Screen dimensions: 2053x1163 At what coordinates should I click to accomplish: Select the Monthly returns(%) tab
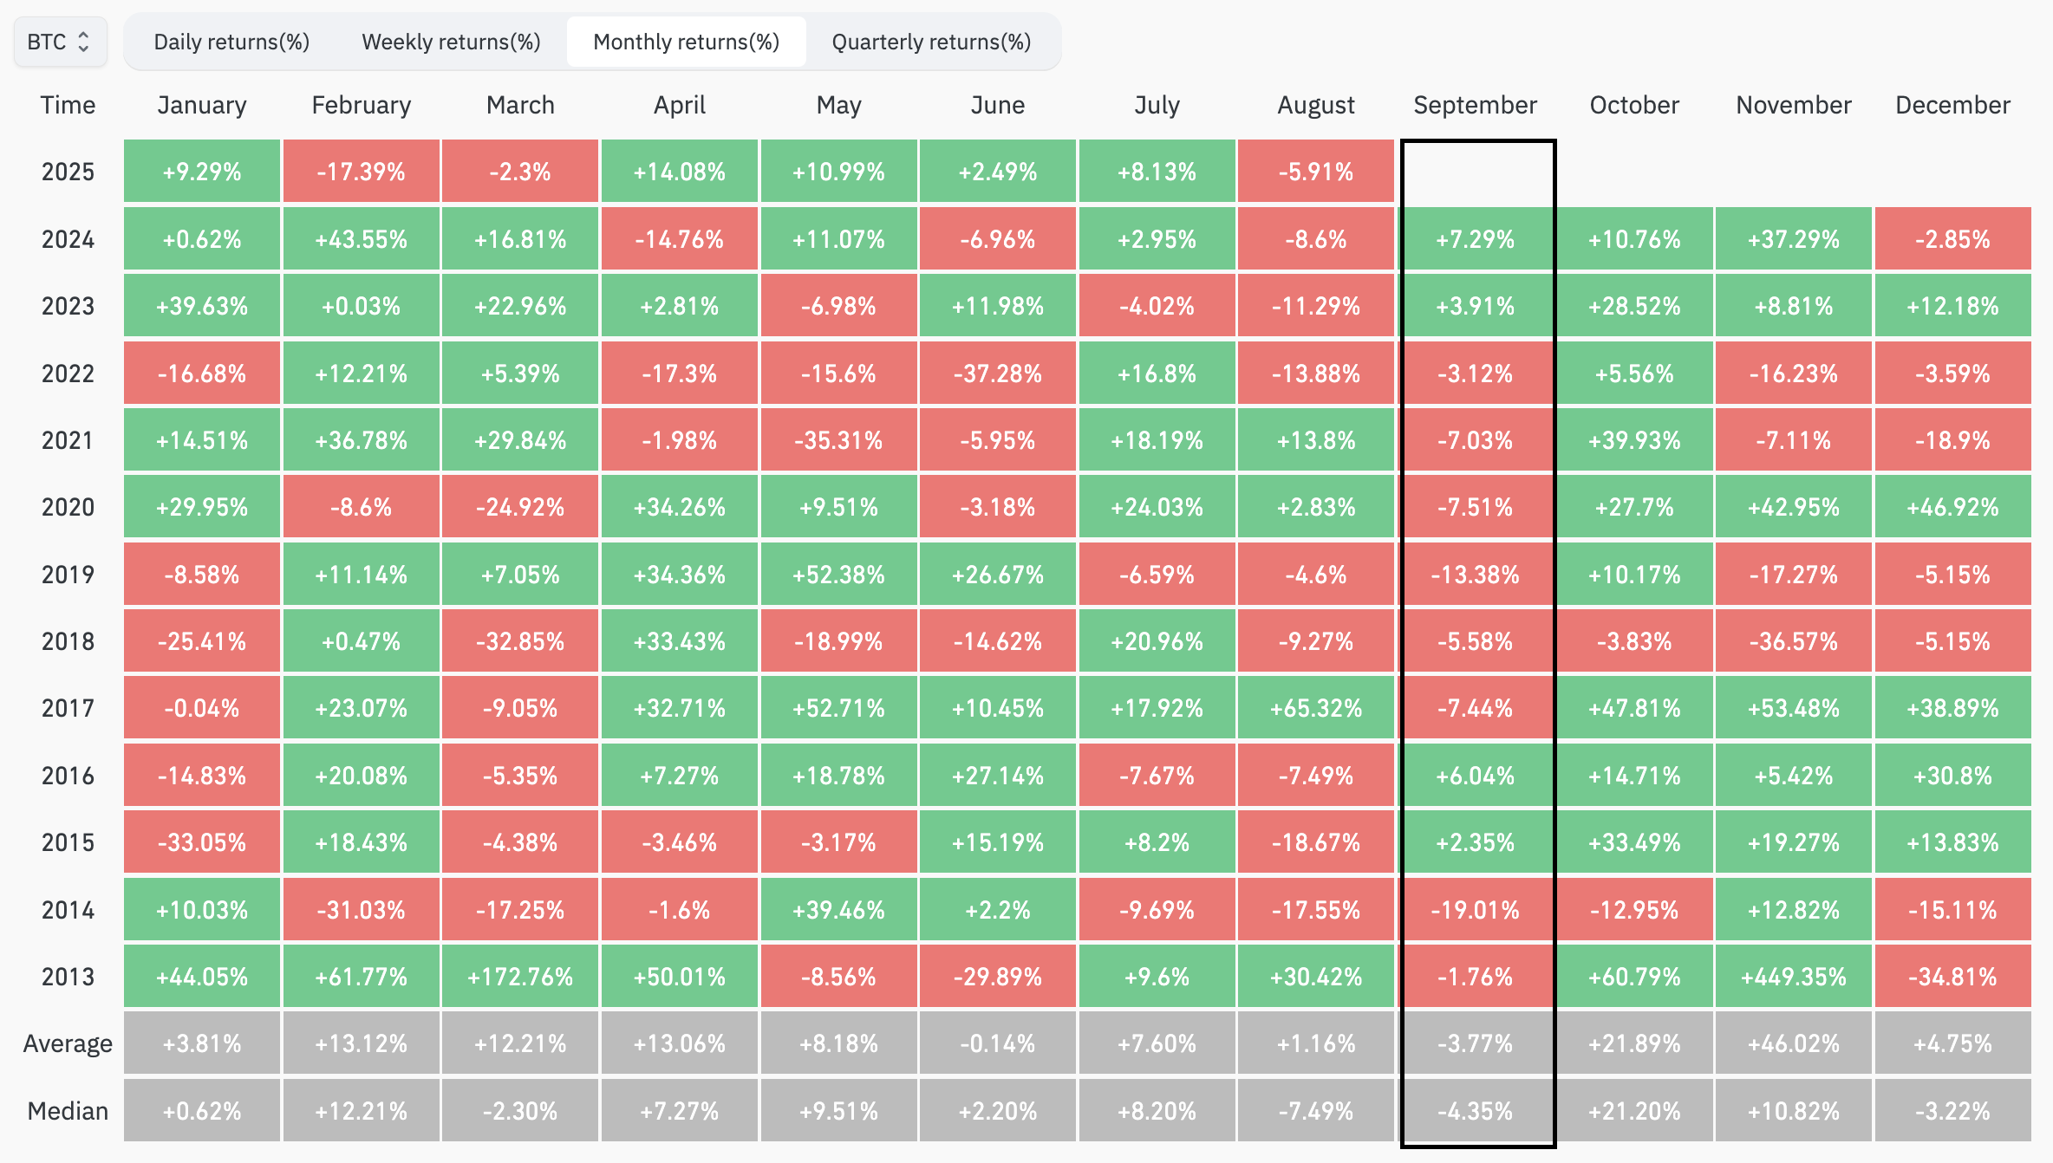(x=686, y=42)
